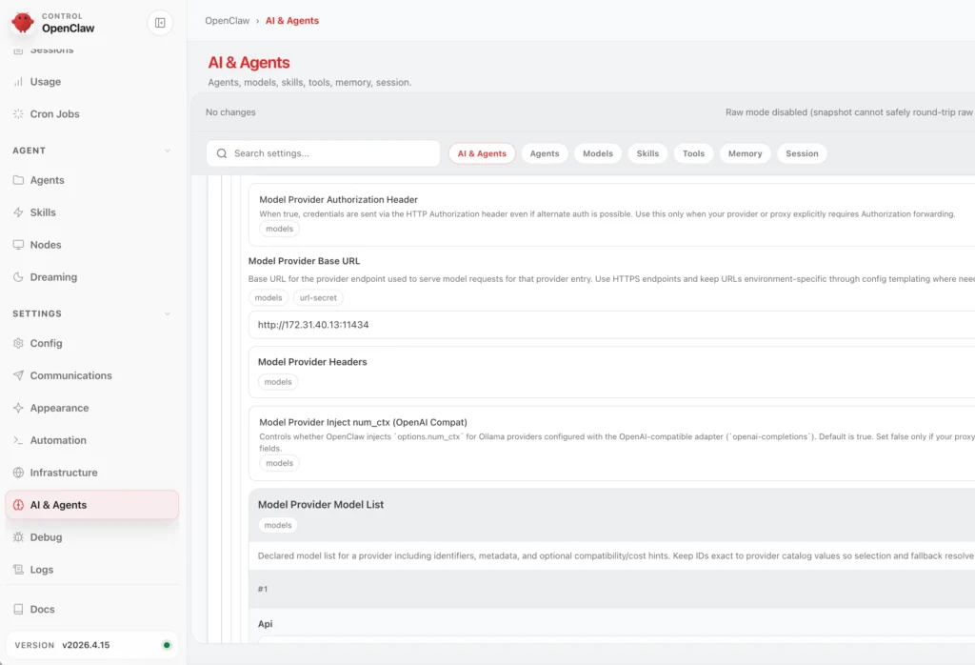This screenshot has width=975, height=665.
Task: Open Communications settings in sidebar
Action: click(92, 375)
